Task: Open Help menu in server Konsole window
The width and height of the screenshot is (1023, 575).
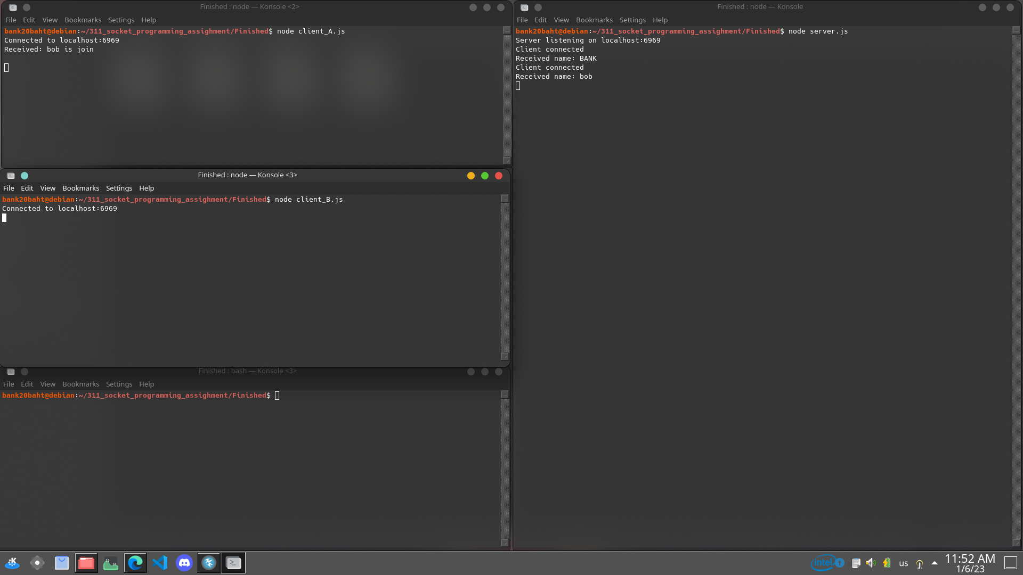Action: point(660,20)
